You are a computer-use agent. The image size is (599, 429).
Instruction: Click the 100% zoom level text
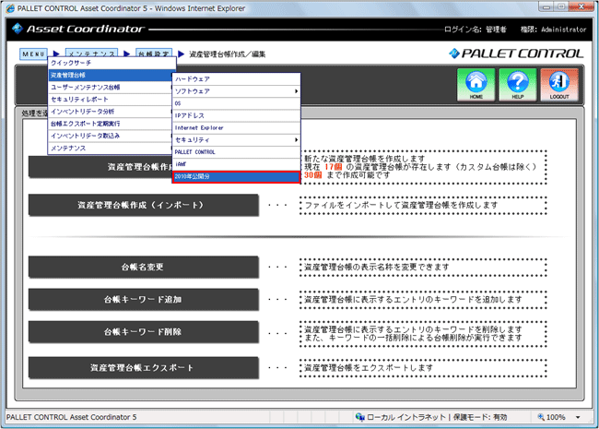click(556, 417)
